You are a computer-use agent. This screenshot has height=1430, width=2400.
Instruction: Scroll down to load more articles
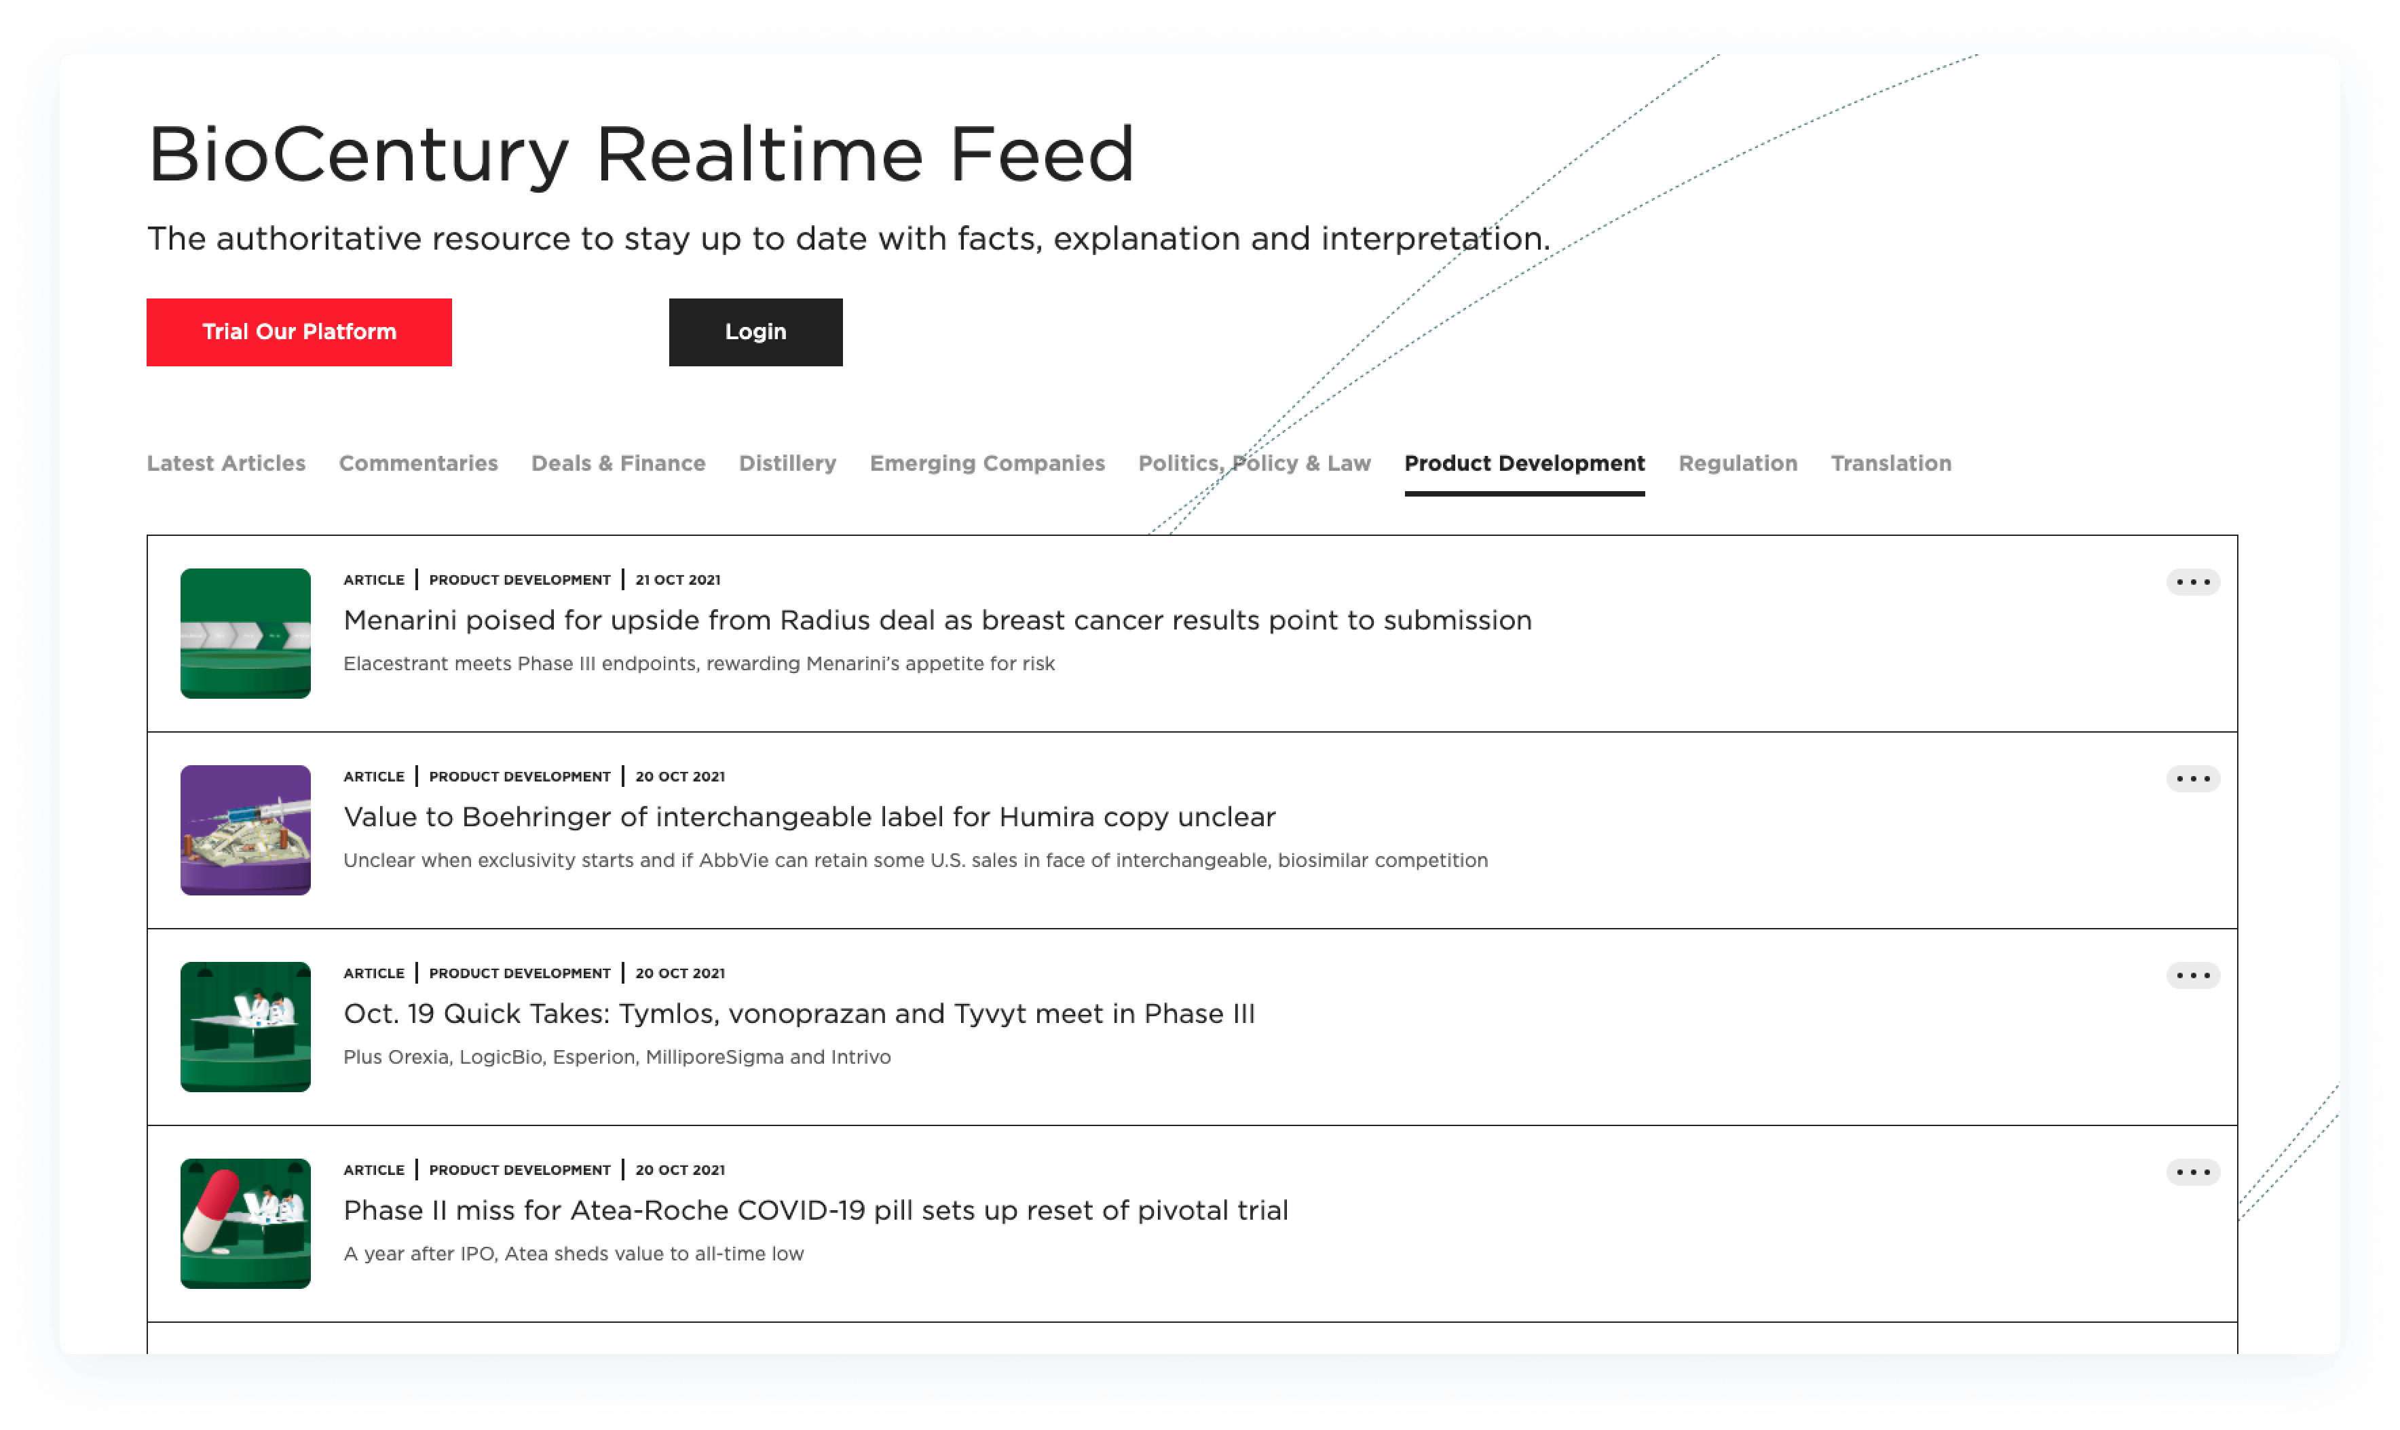(x=1193, y=1345)
